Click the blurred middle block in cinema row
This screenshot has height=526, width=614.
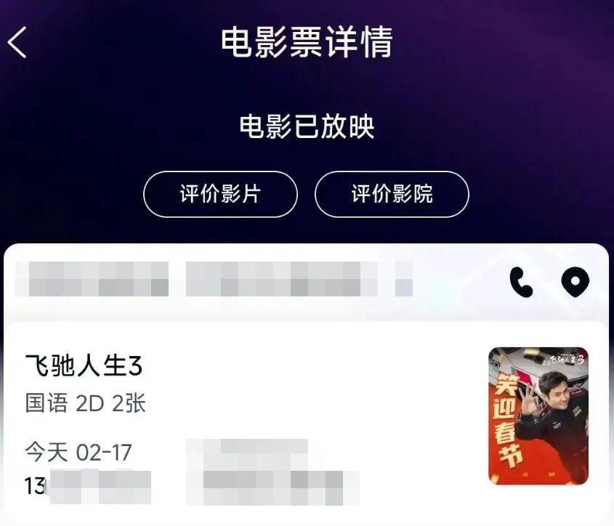coord(282,279)
